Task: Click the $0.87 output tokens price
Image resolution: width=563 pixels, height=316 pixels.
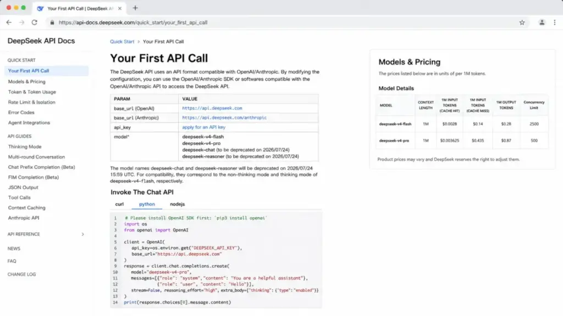Action: pos(506,140)
